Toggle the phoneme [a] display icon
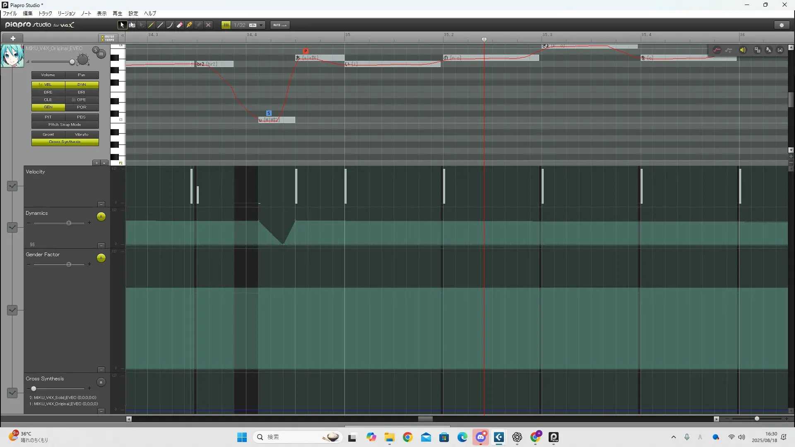Screen dimensions: 795x447 pos(780,50)
